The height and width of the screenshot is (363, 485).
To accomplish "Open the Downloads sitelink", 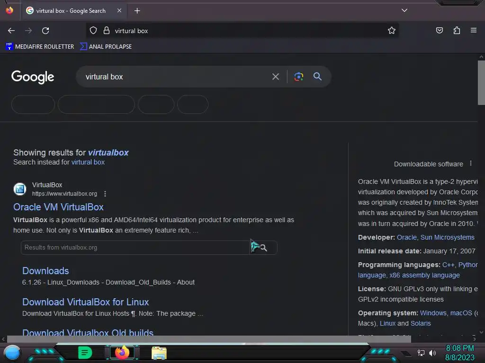I will [x=45, y=271].
